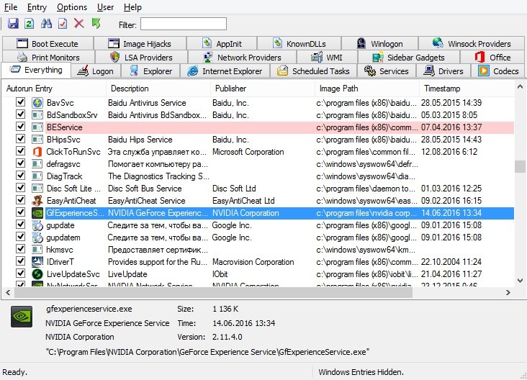Open the Entry menu
Screen dimensions: 527x380
37,7
